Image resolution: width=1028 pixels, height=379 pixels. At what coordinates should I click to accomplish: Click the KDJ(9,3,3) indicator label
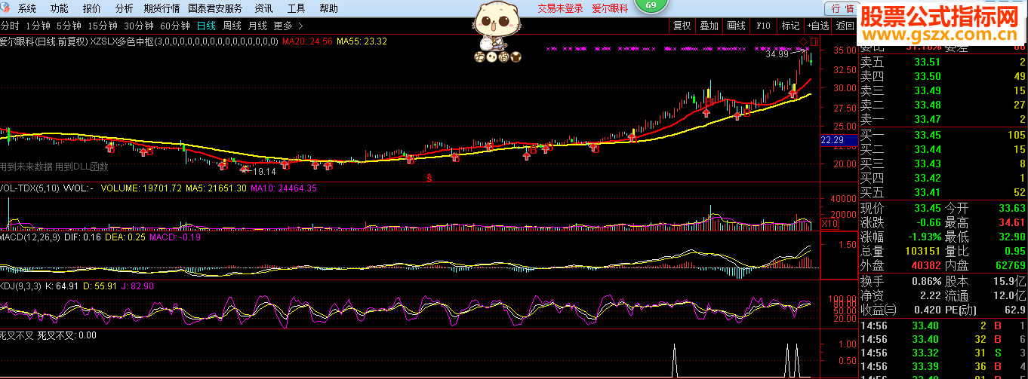tap(19, 286)
